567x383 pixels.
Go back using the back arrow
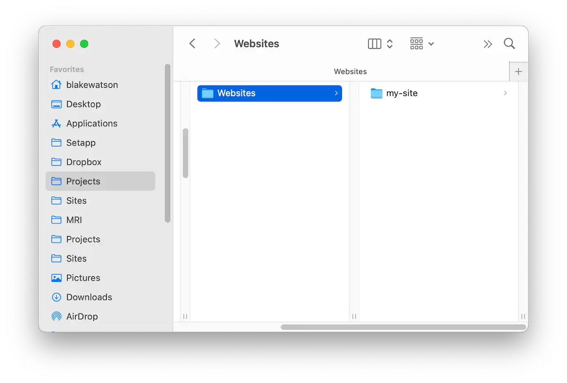[x=192, y=43]
